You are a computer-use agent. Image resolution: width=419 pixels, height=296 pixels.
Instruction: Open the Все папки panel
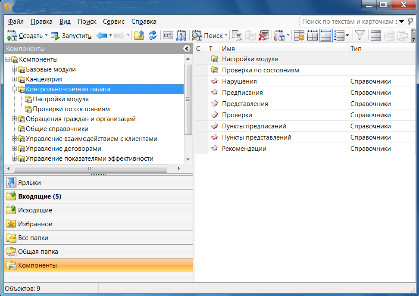tap(98, 238)
